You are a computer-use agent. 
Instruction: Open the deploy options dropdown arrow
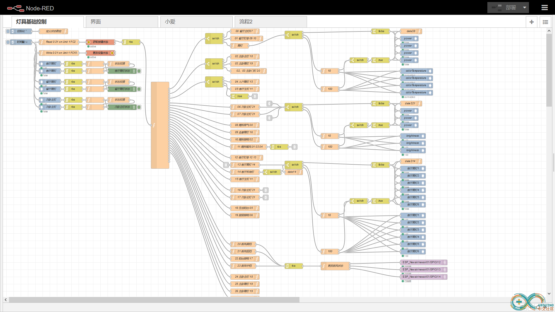524,8
